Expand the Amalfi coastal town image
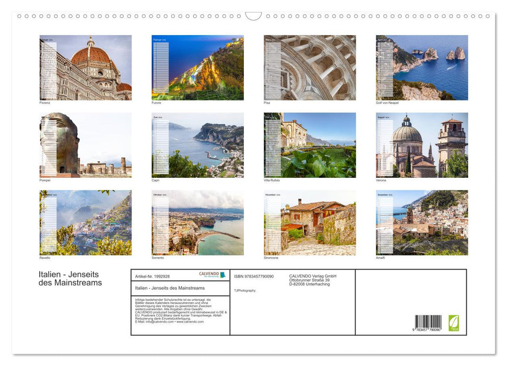Screen dimensions: 507x366 pyautogui.click(x=421, y=222)
